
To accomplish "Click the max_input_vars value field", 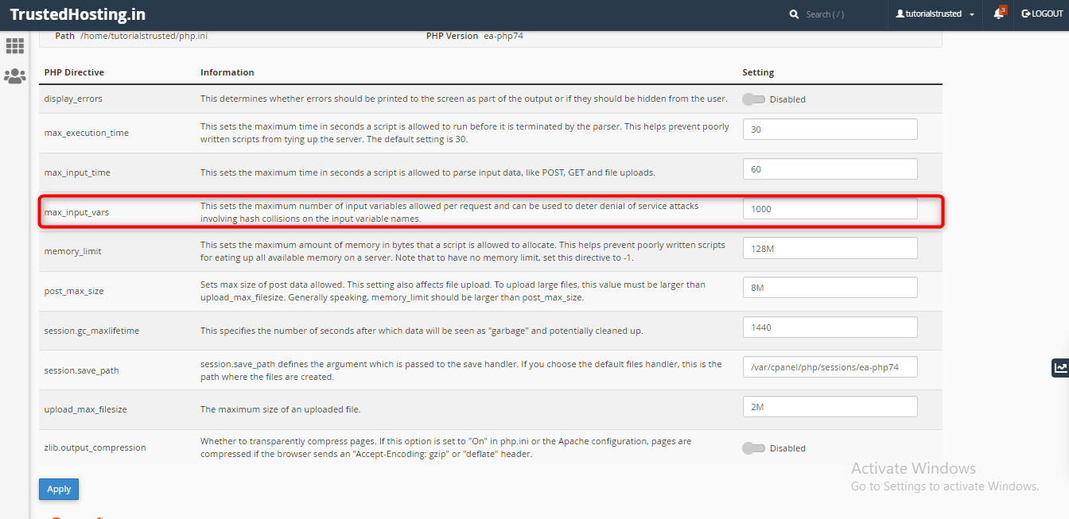I will [x=830, y=209].
